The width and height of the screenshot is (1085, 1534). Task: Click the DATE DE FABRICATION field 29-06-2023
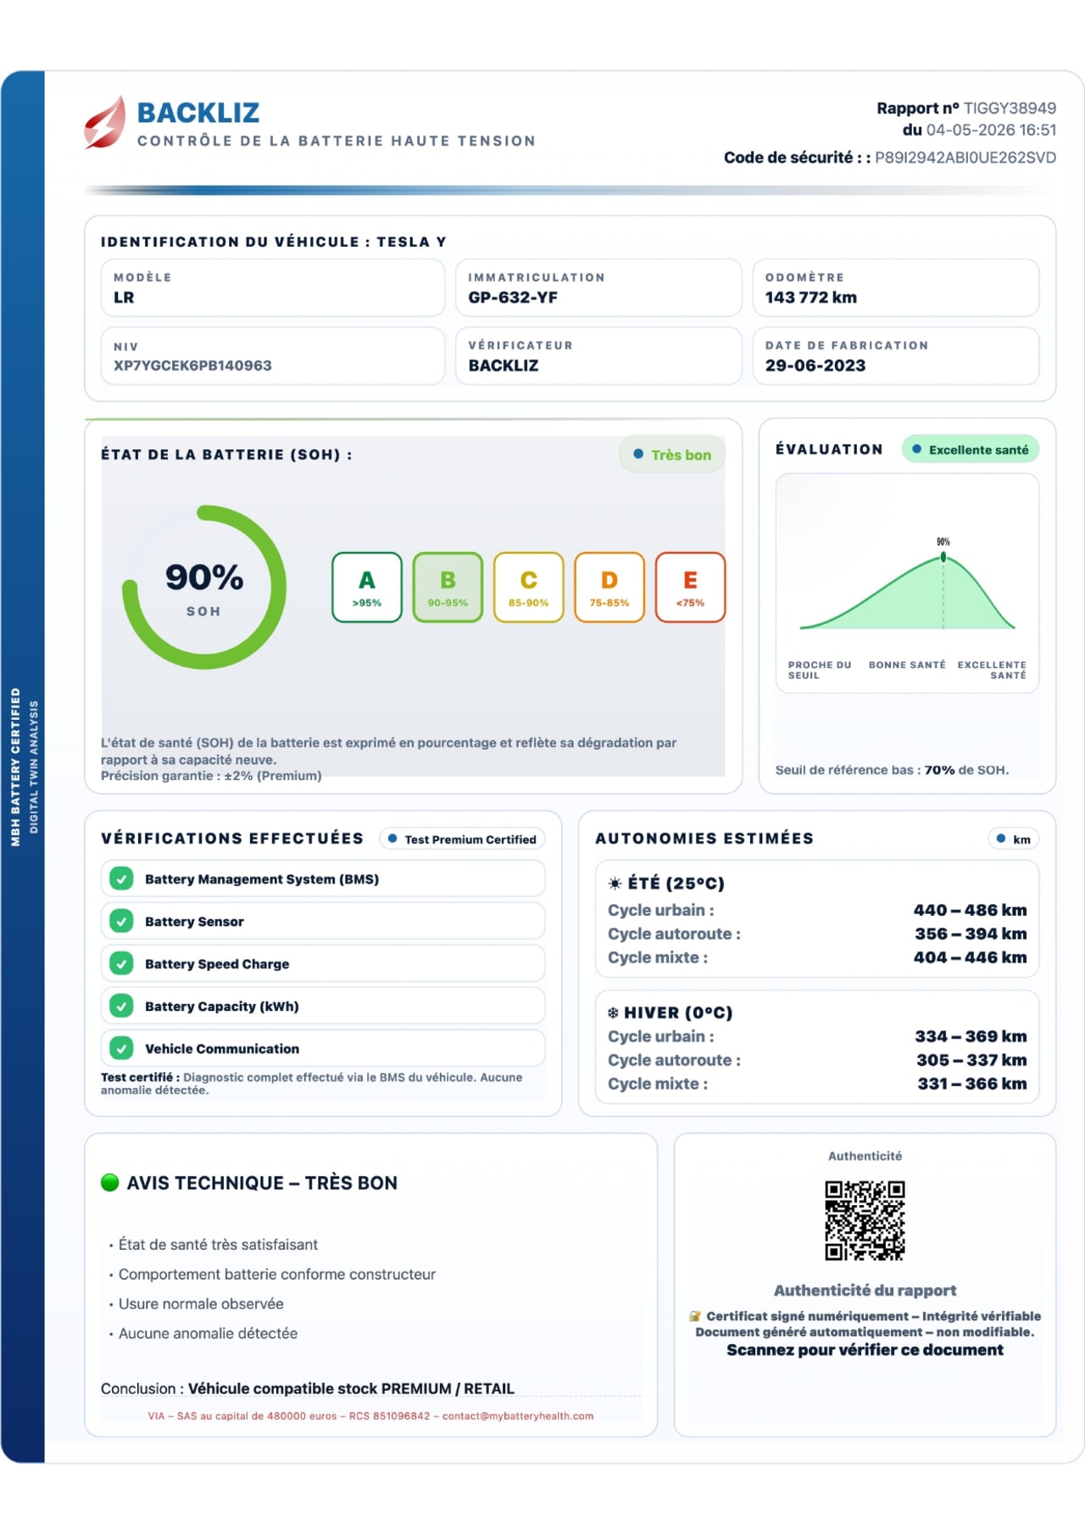896,356
